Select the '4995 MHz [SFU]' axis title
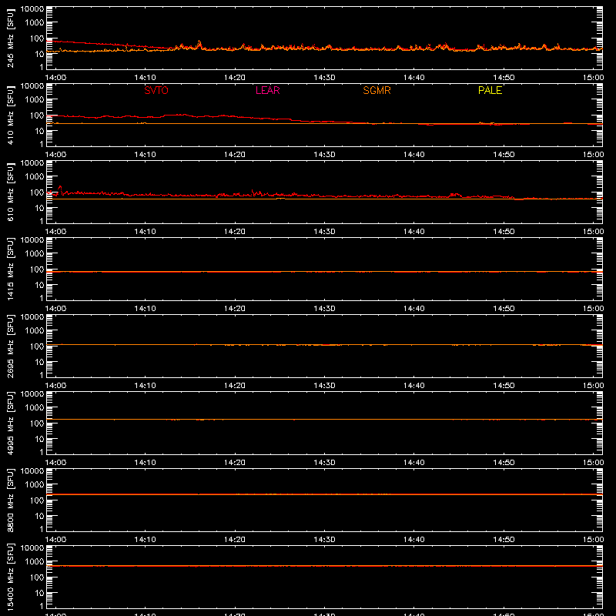616x616 pixels. pos(10,423)
